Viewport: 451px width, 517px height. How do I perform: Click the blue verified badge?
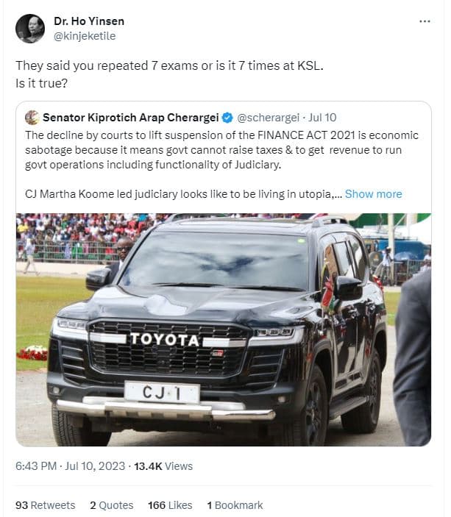(x=229, y=118)
